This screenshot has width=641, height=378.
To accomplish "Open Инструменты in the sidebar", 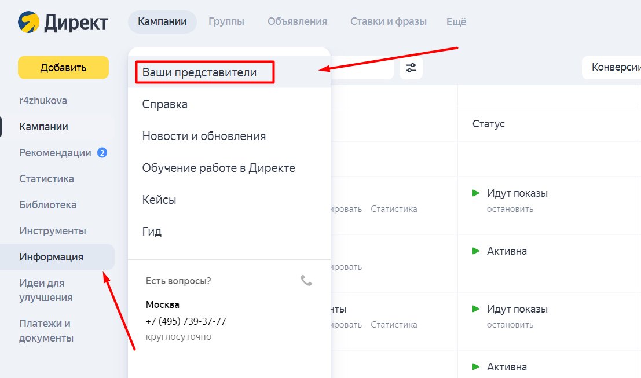I will (x=53, y=231).
